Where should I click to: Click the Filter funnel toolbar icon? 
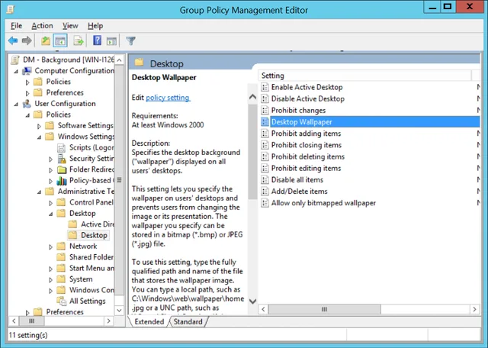130,40
